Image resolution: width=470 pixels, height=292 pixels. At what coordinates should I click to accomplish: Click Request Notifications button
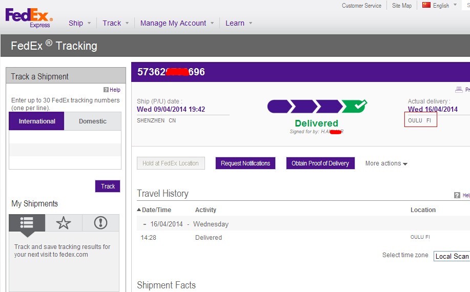246,163
